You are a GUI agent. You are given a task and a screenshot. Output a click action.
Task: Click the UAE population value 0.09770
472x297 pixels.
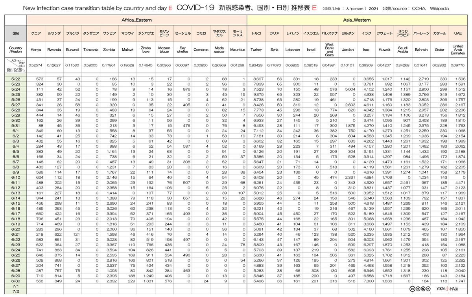(458, 66)
